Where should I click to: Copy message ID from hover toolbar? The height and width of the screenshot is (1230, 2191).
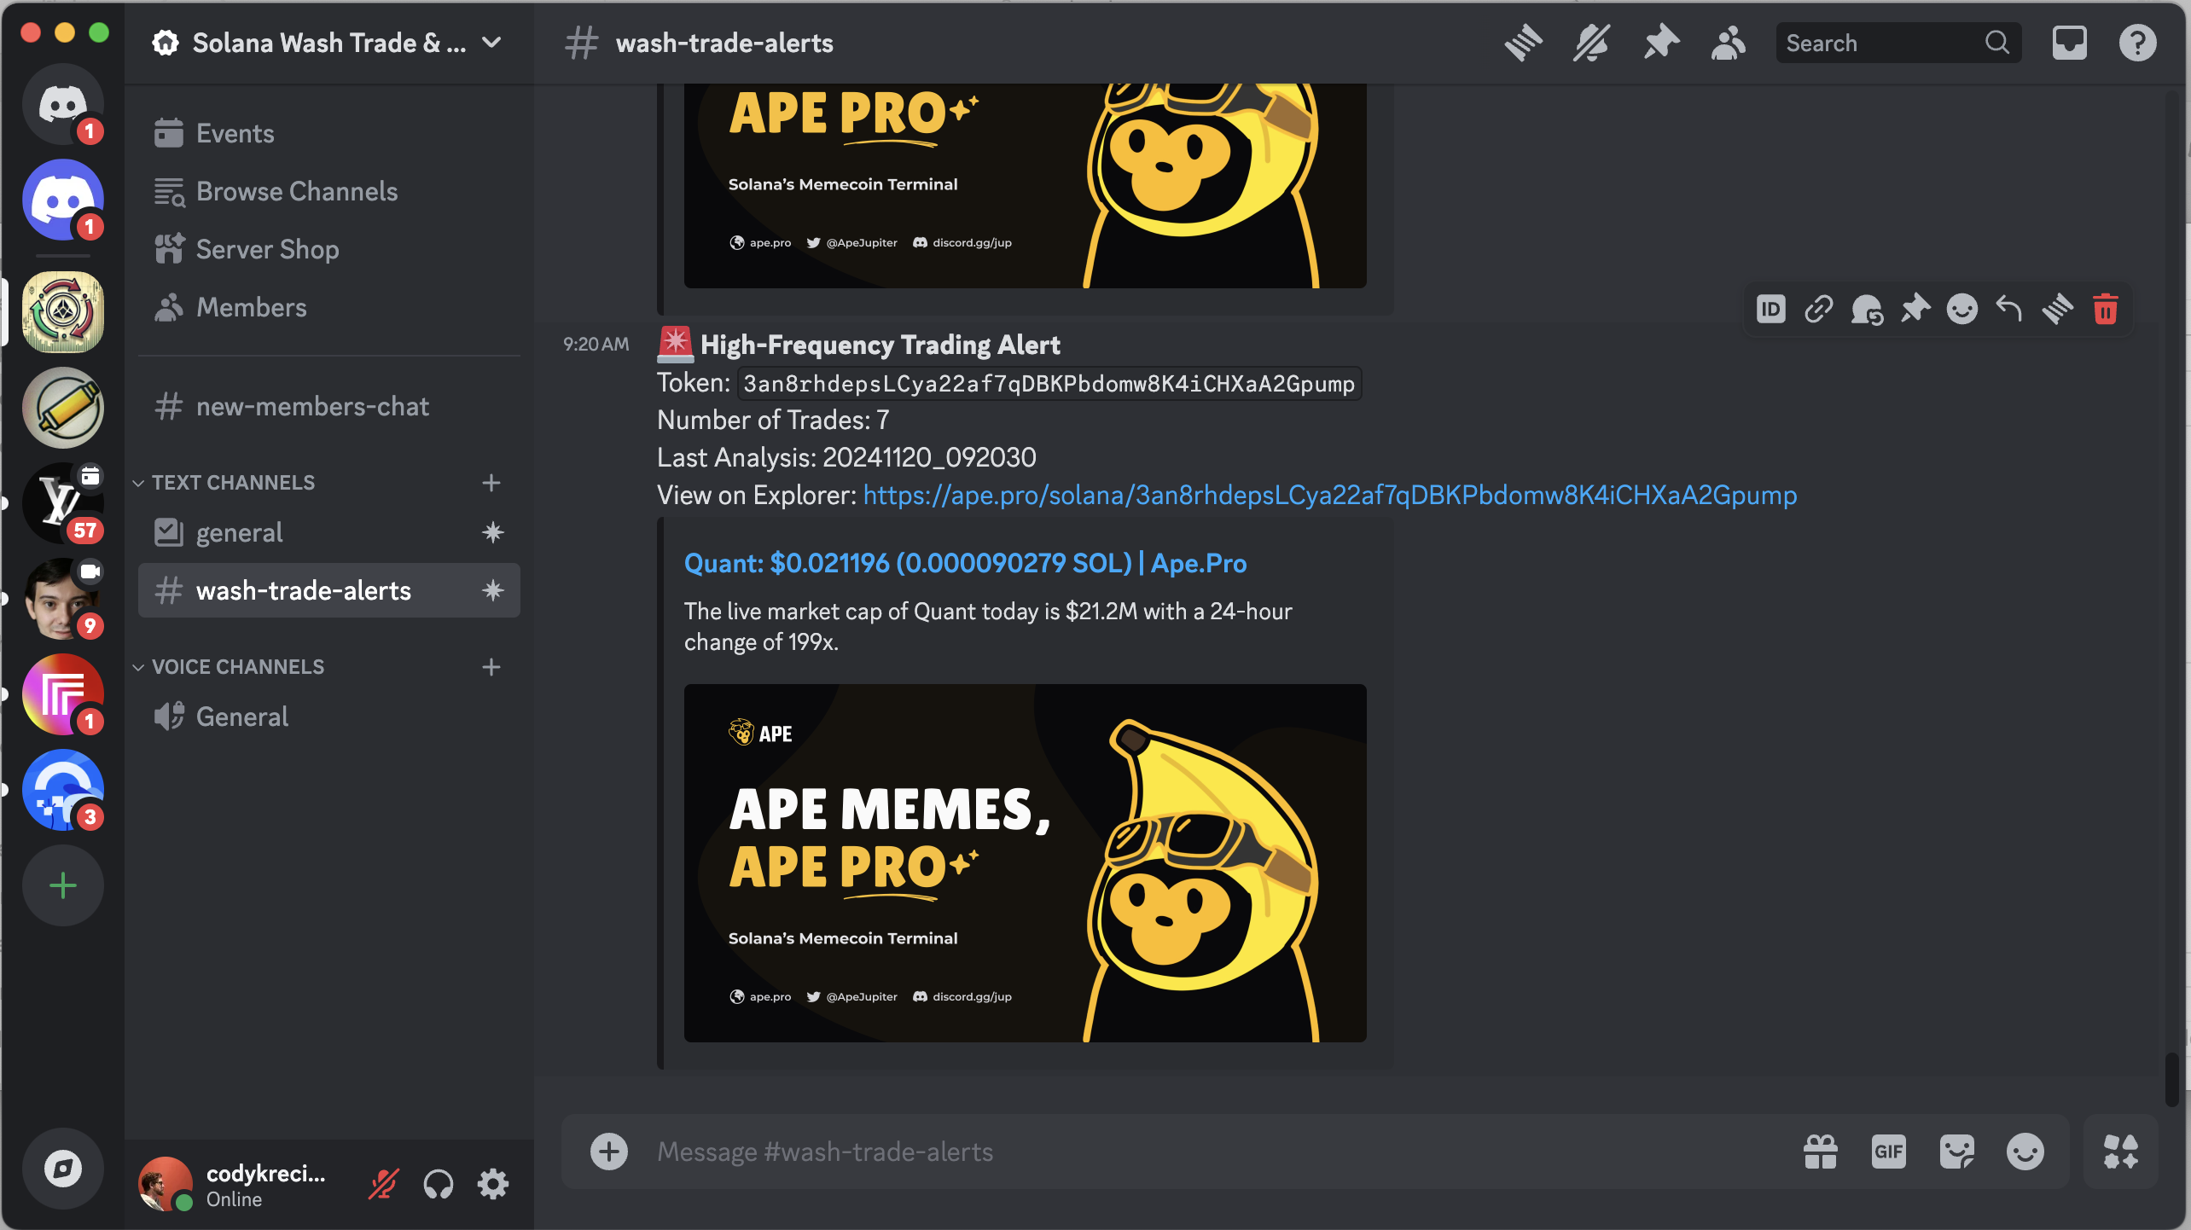[1771, 309]
